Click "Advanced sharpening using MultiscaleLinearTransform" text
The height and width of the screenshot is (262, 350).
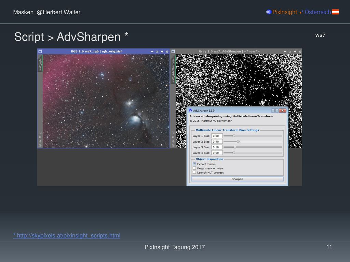coord(231,116)
